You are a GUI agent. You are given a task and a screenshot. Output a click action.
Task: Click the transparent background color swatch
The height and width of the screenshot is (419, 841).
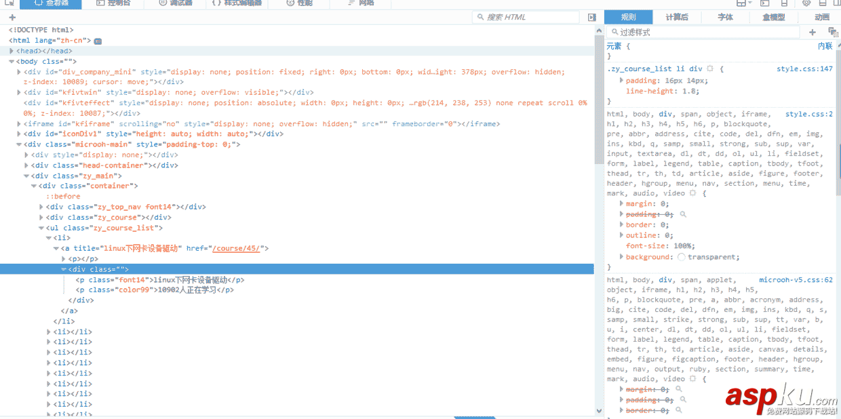click(681, 256)
